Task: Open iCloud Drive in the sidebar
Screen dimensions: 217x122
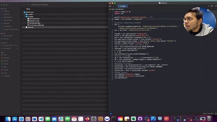Action: 8,36
